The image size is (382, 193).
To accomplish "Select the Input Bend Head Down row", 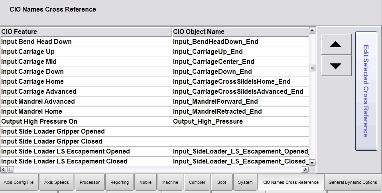I will click(86, 41).
